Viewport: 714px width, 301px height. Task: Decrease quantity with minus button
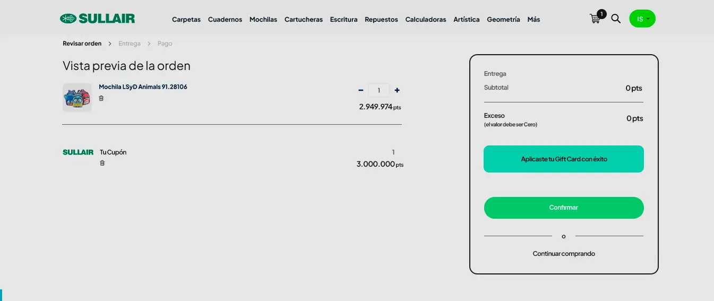(361, 90)
